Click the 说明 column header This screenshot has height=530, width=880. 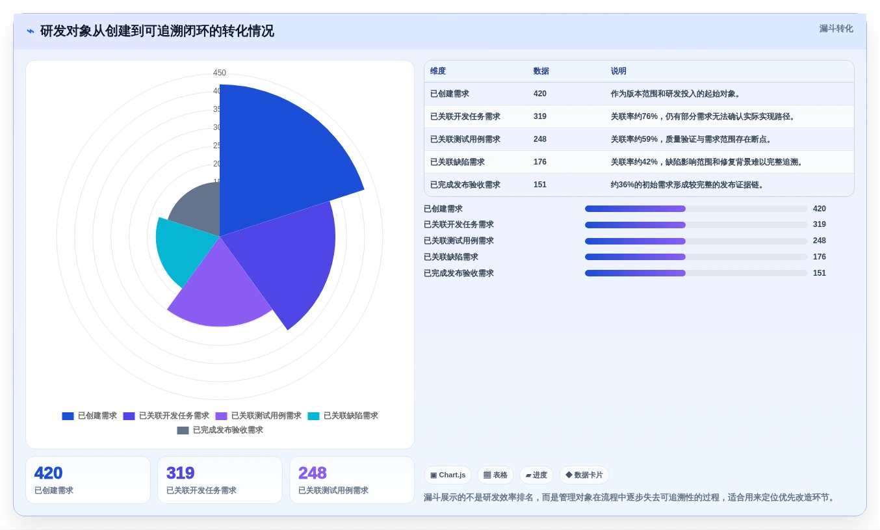pos(619,72)
